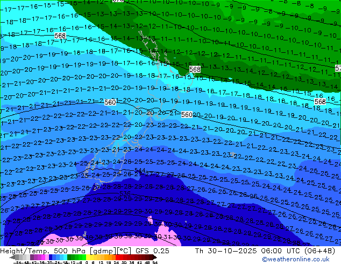This screenshot has height=264, width=341.
Task: Click the 568 contour label near the eastern map edge
Action: click(x=320, y=101)
